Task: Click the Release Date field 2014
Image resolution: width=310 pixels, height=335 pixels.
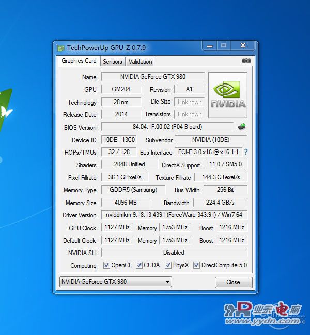Action: click(121, 114)
